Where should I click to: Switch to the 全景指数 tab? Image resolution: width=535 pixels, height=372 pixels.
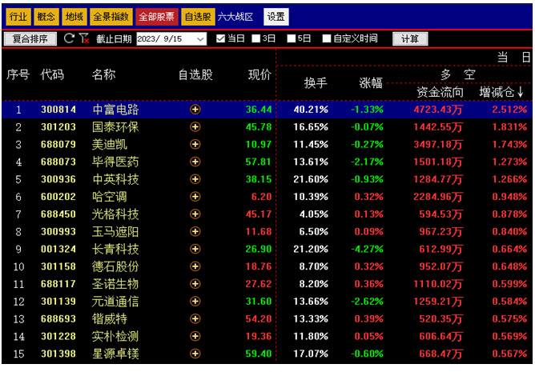pyautogui.click(x=111, y=16)
